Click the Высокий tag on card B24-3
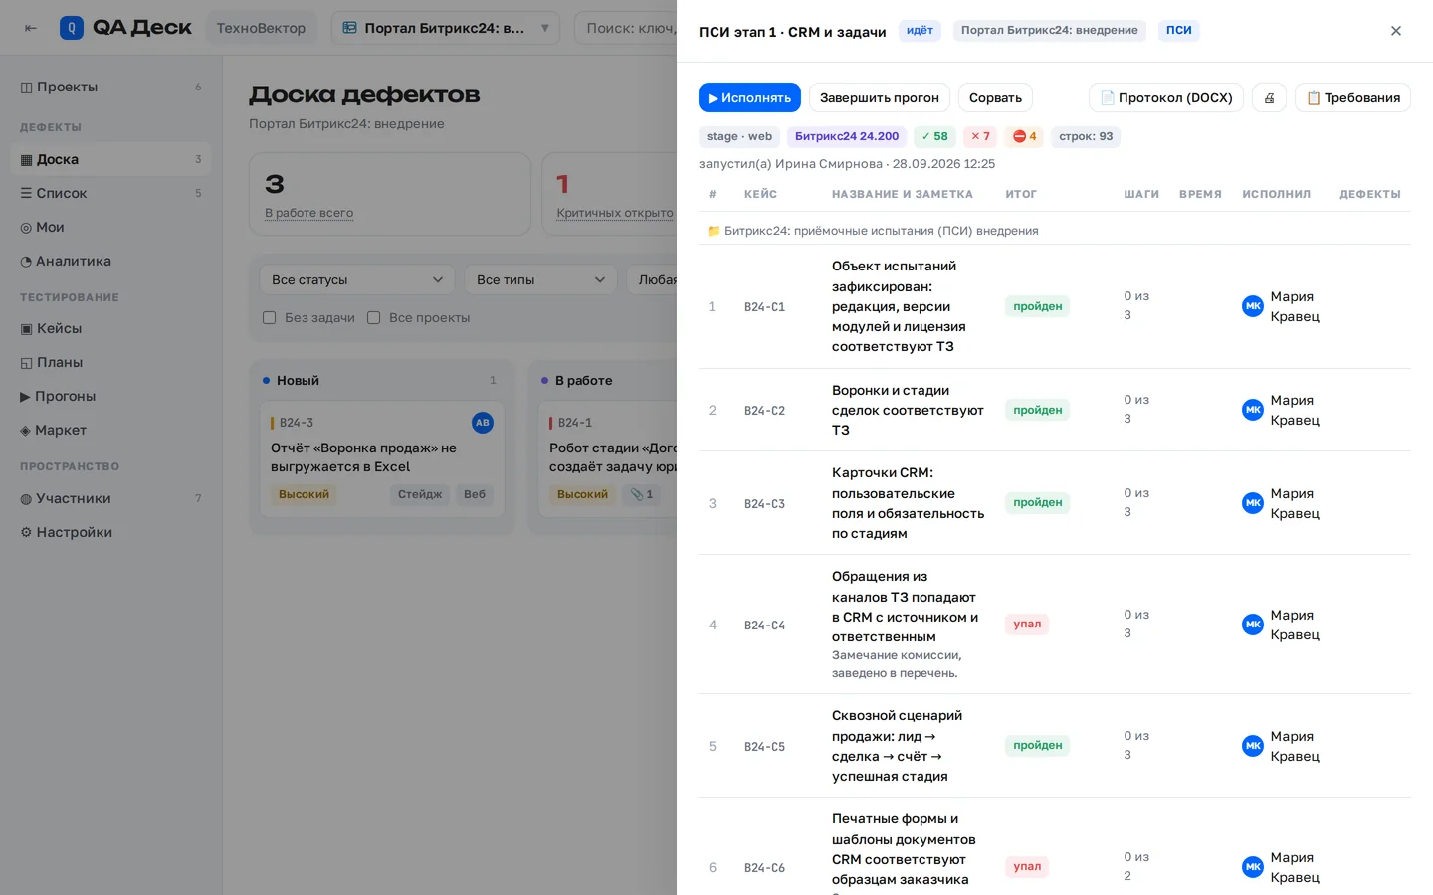Screen dimensions: 1433x895 [x=304, y=494]
